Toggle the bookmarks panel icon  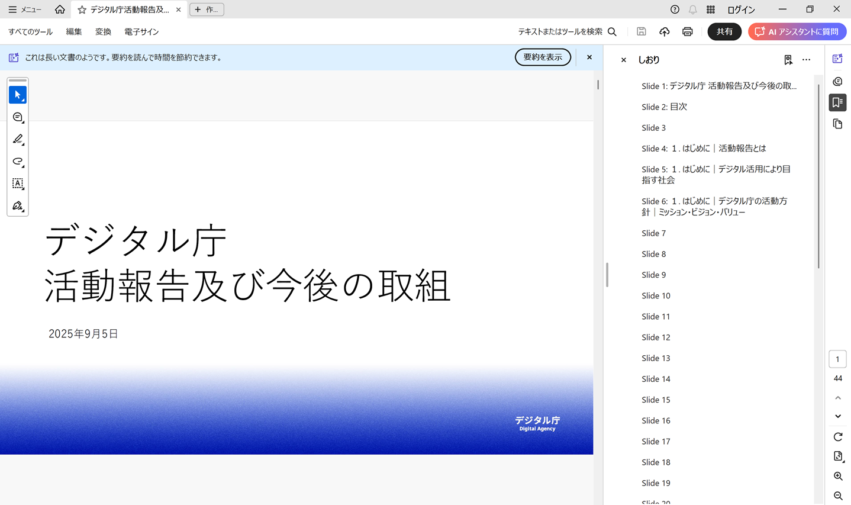837,102
